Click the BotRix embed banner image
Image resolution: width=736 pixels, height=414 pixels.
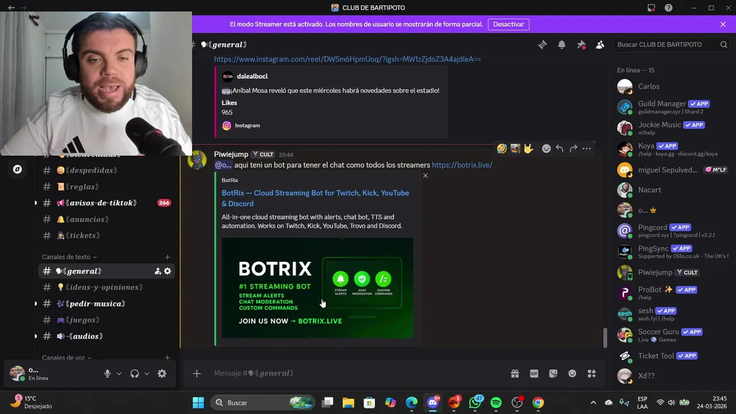(317, 288)
